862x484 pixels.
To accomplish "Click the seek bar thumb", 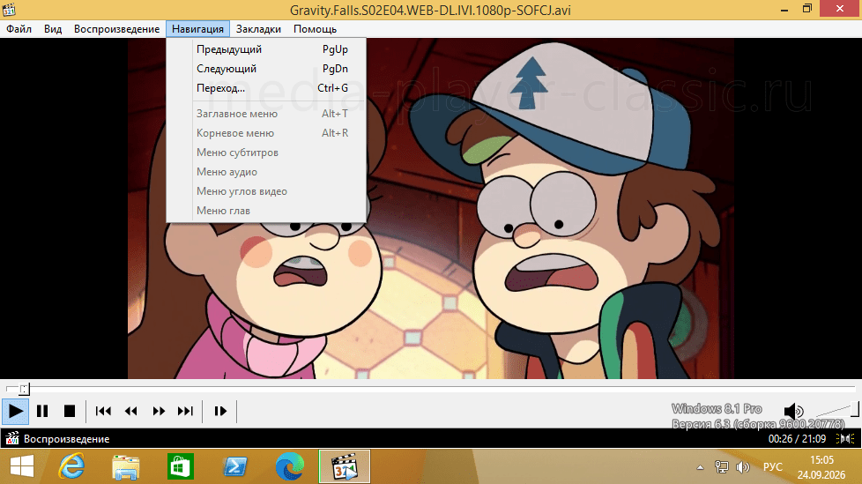I will click(24, 390).
